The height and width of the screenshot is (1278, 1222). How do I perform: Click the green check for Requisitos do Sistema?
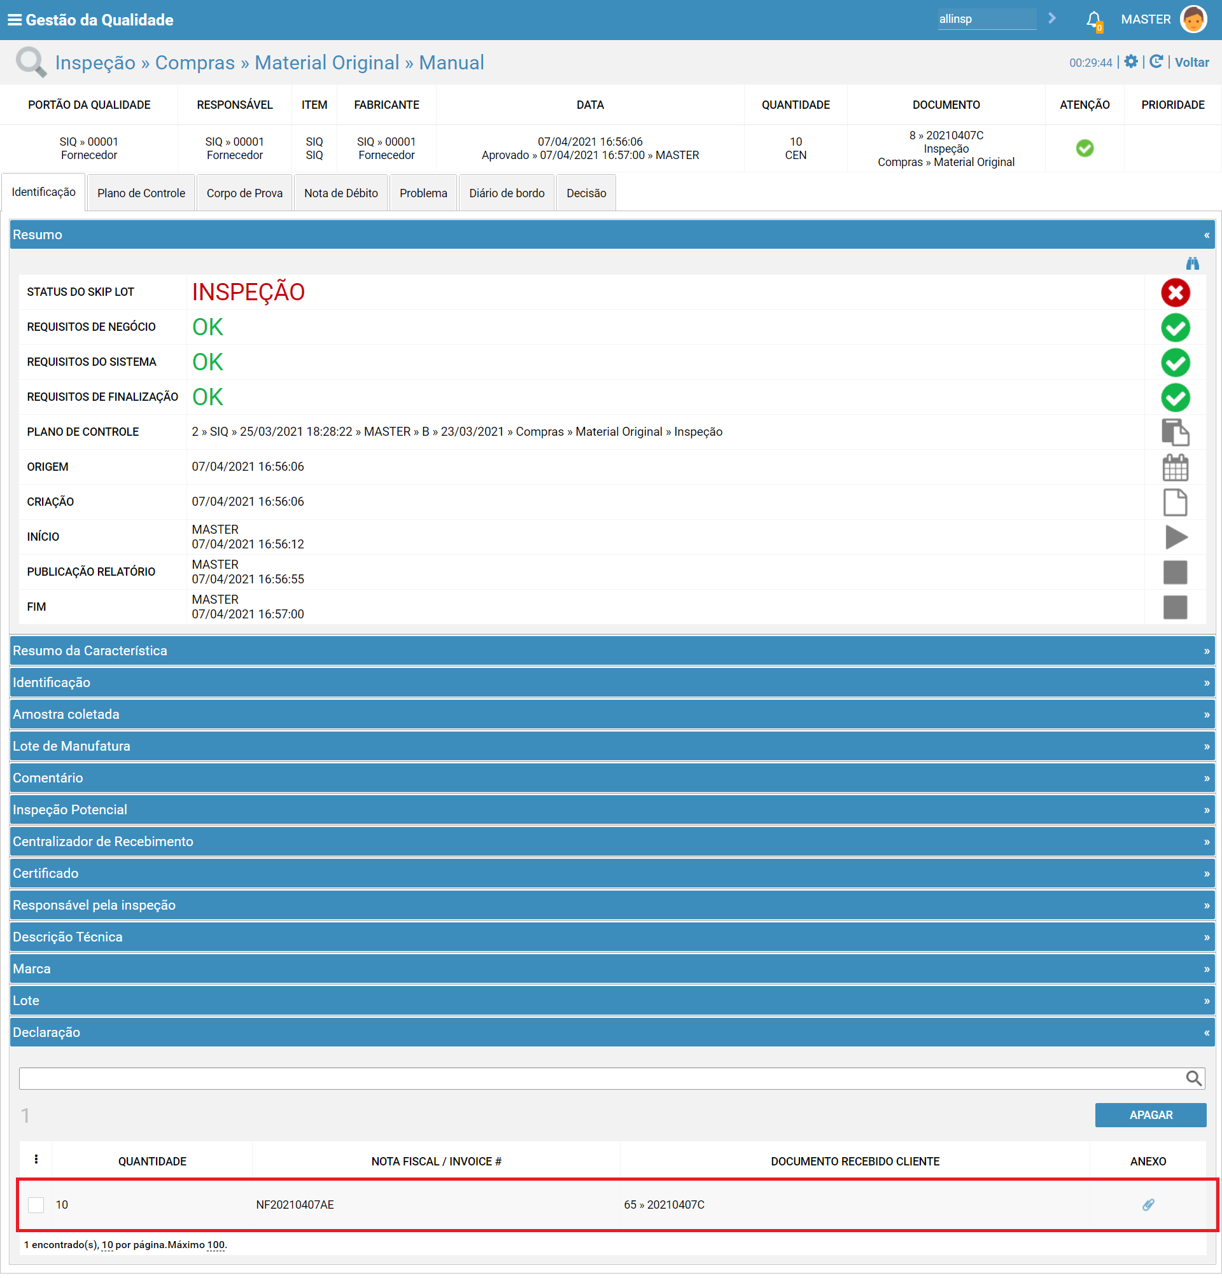pos(1175,363)
